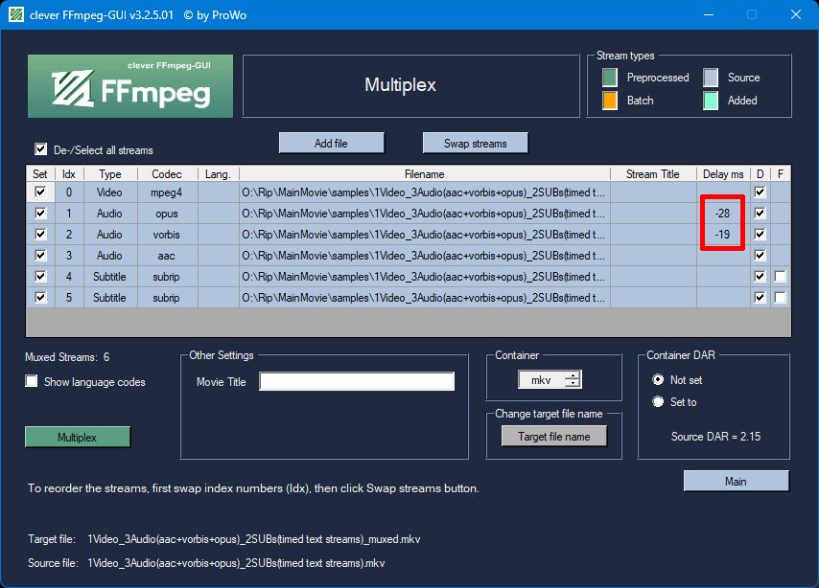Click Source DAR = 2.15 text
The height and width of the screenshot is (588, 819).
click(x=715, y=436)
